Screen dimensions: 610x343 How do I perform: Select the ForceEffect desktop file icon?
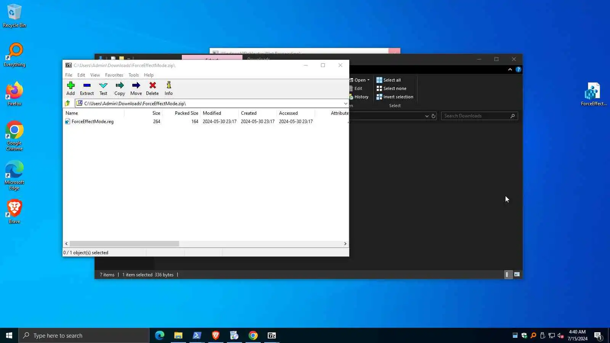pos(593,94)
